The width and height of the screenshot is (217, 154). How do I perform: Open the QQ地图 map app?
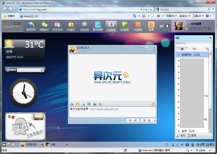tap(125, 26)
